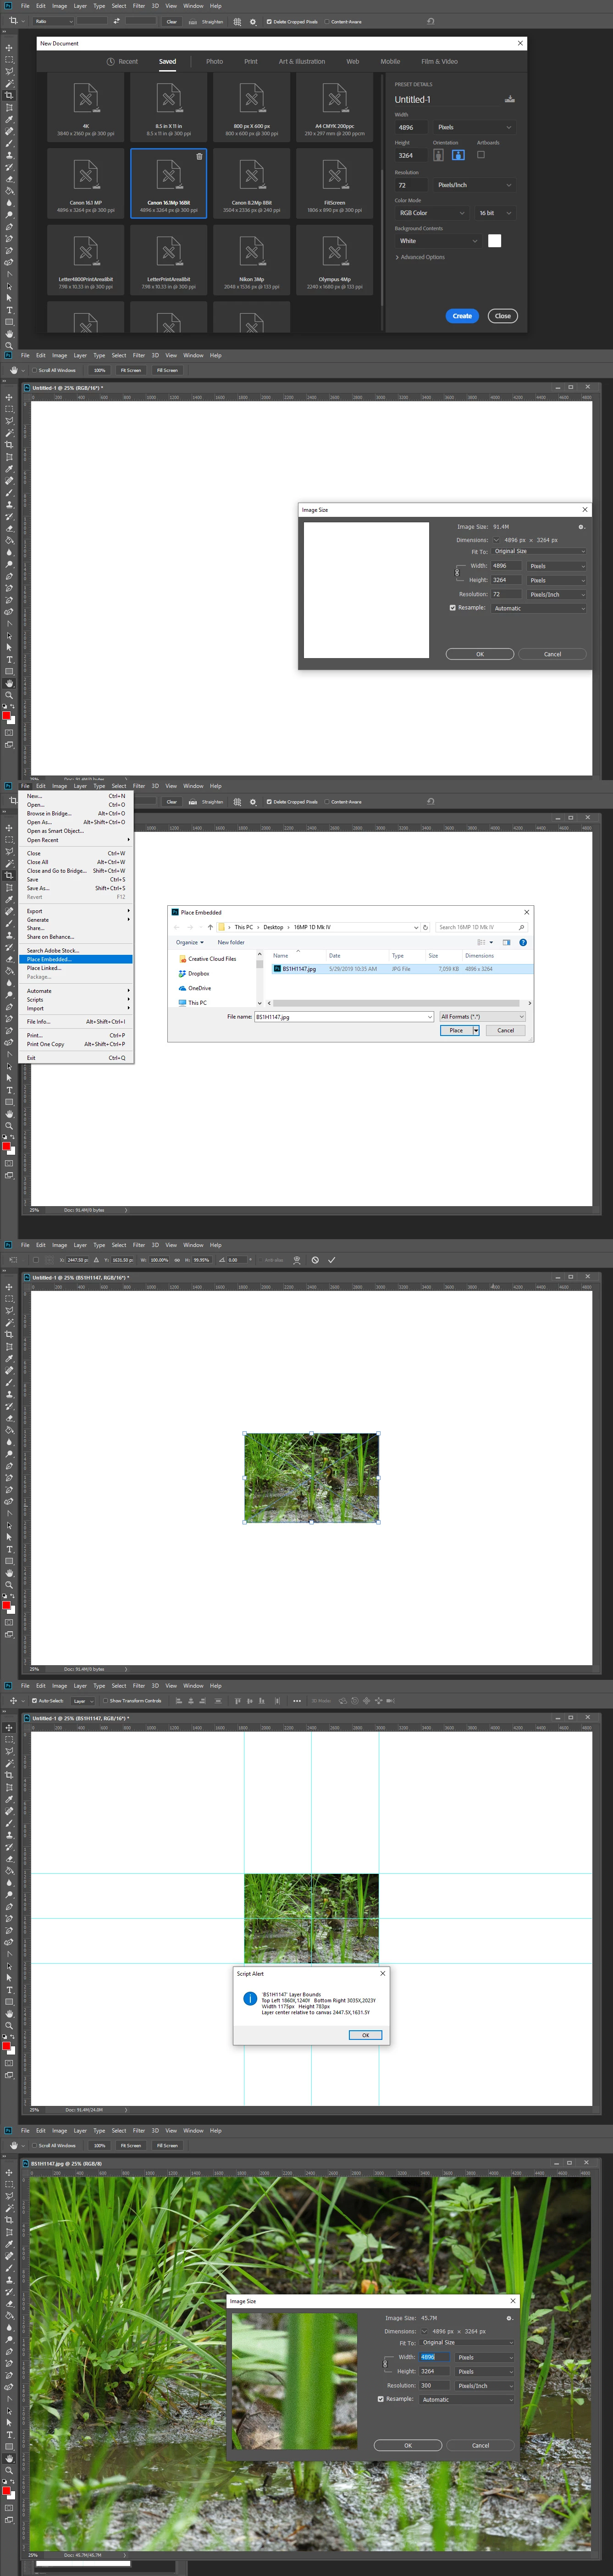Screen dimensions: 613x2576
Task: Toggle Resample checkbox in 45.7M Image Size dialog
Action: tap(381, 2399)
